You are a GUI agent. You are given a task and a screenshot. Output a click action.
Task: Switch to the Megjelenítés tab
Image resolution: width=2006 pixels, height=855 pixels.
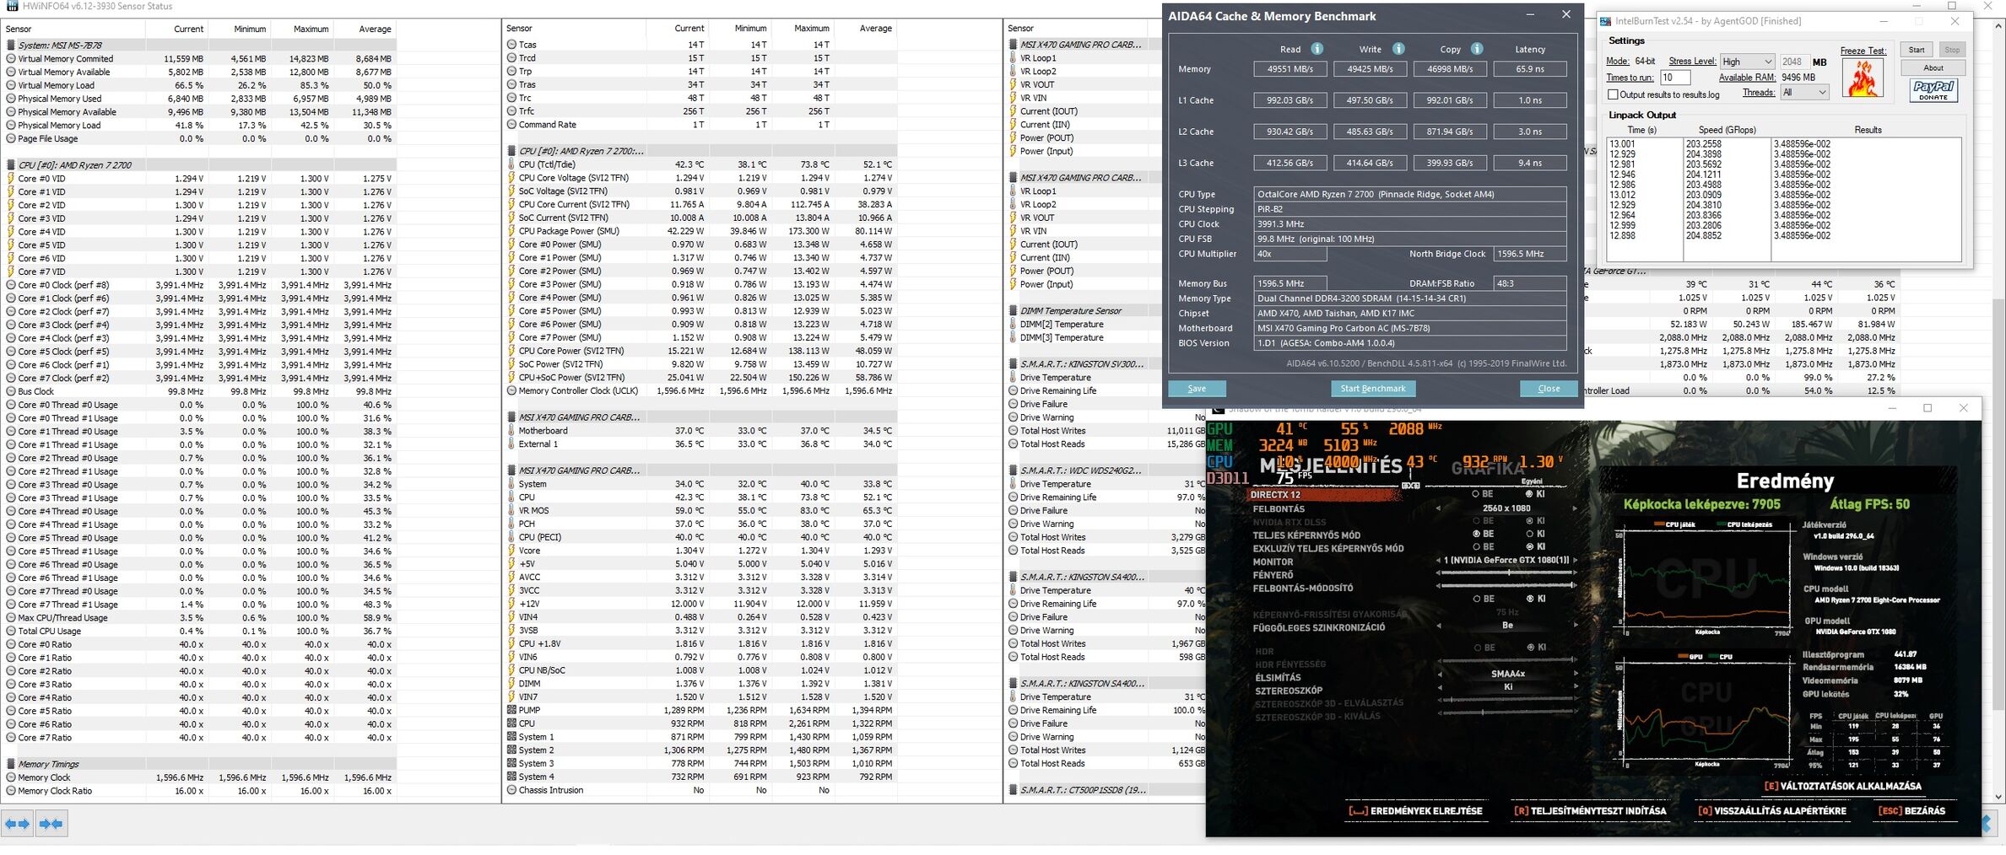[1331, 466]
